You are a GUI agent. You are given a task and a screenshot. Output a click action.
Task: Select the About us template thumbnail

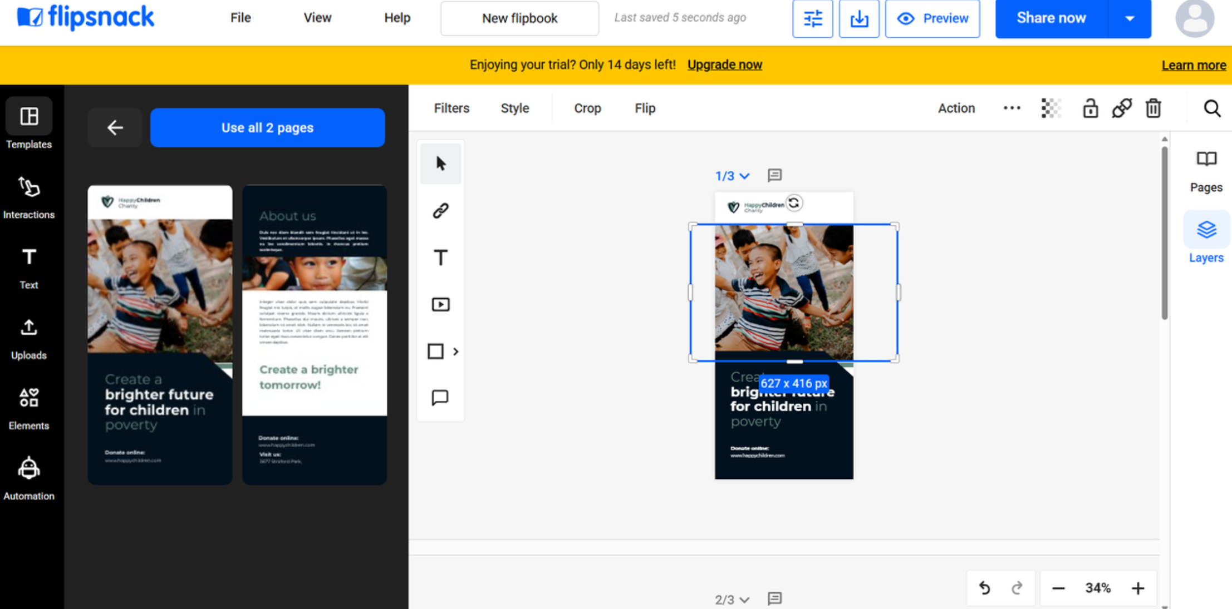tap(315, 335)
